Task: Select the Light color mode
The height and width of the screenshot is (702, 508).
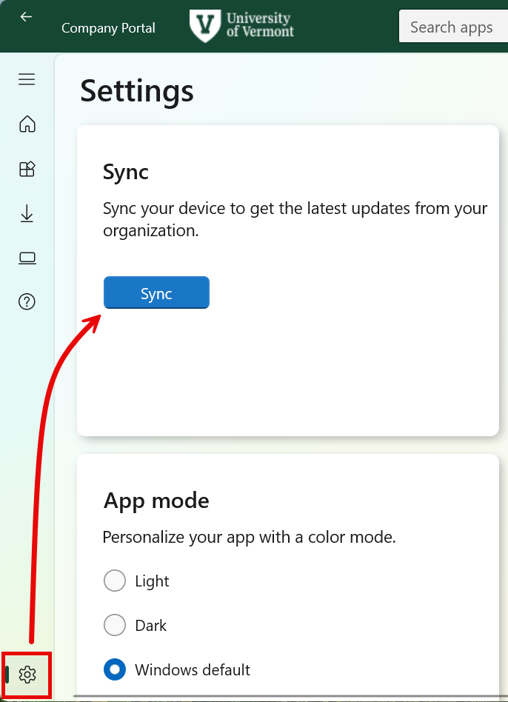Action: click(115, 581)
